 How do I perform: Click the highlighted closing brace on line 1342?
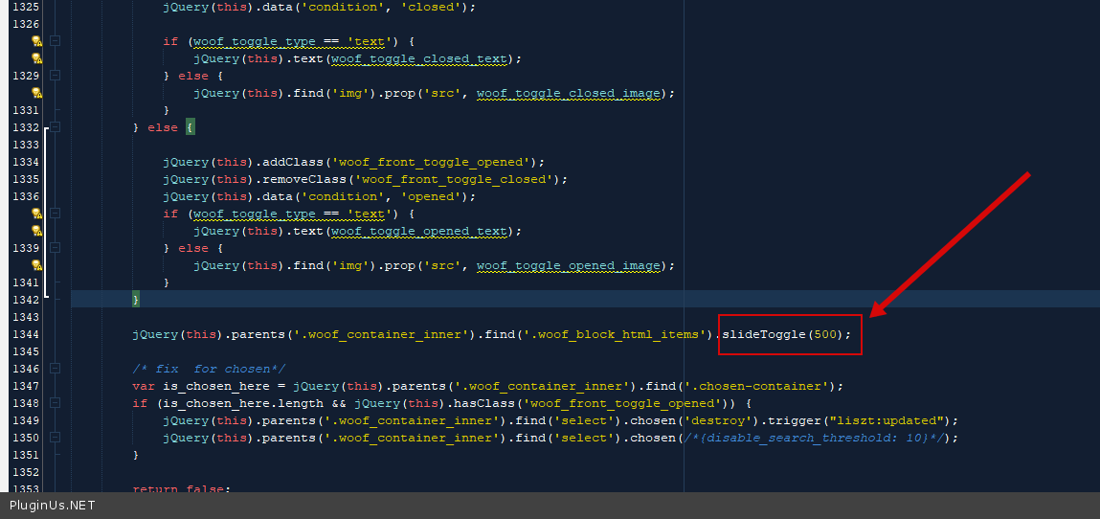click(x=136, y=300)
